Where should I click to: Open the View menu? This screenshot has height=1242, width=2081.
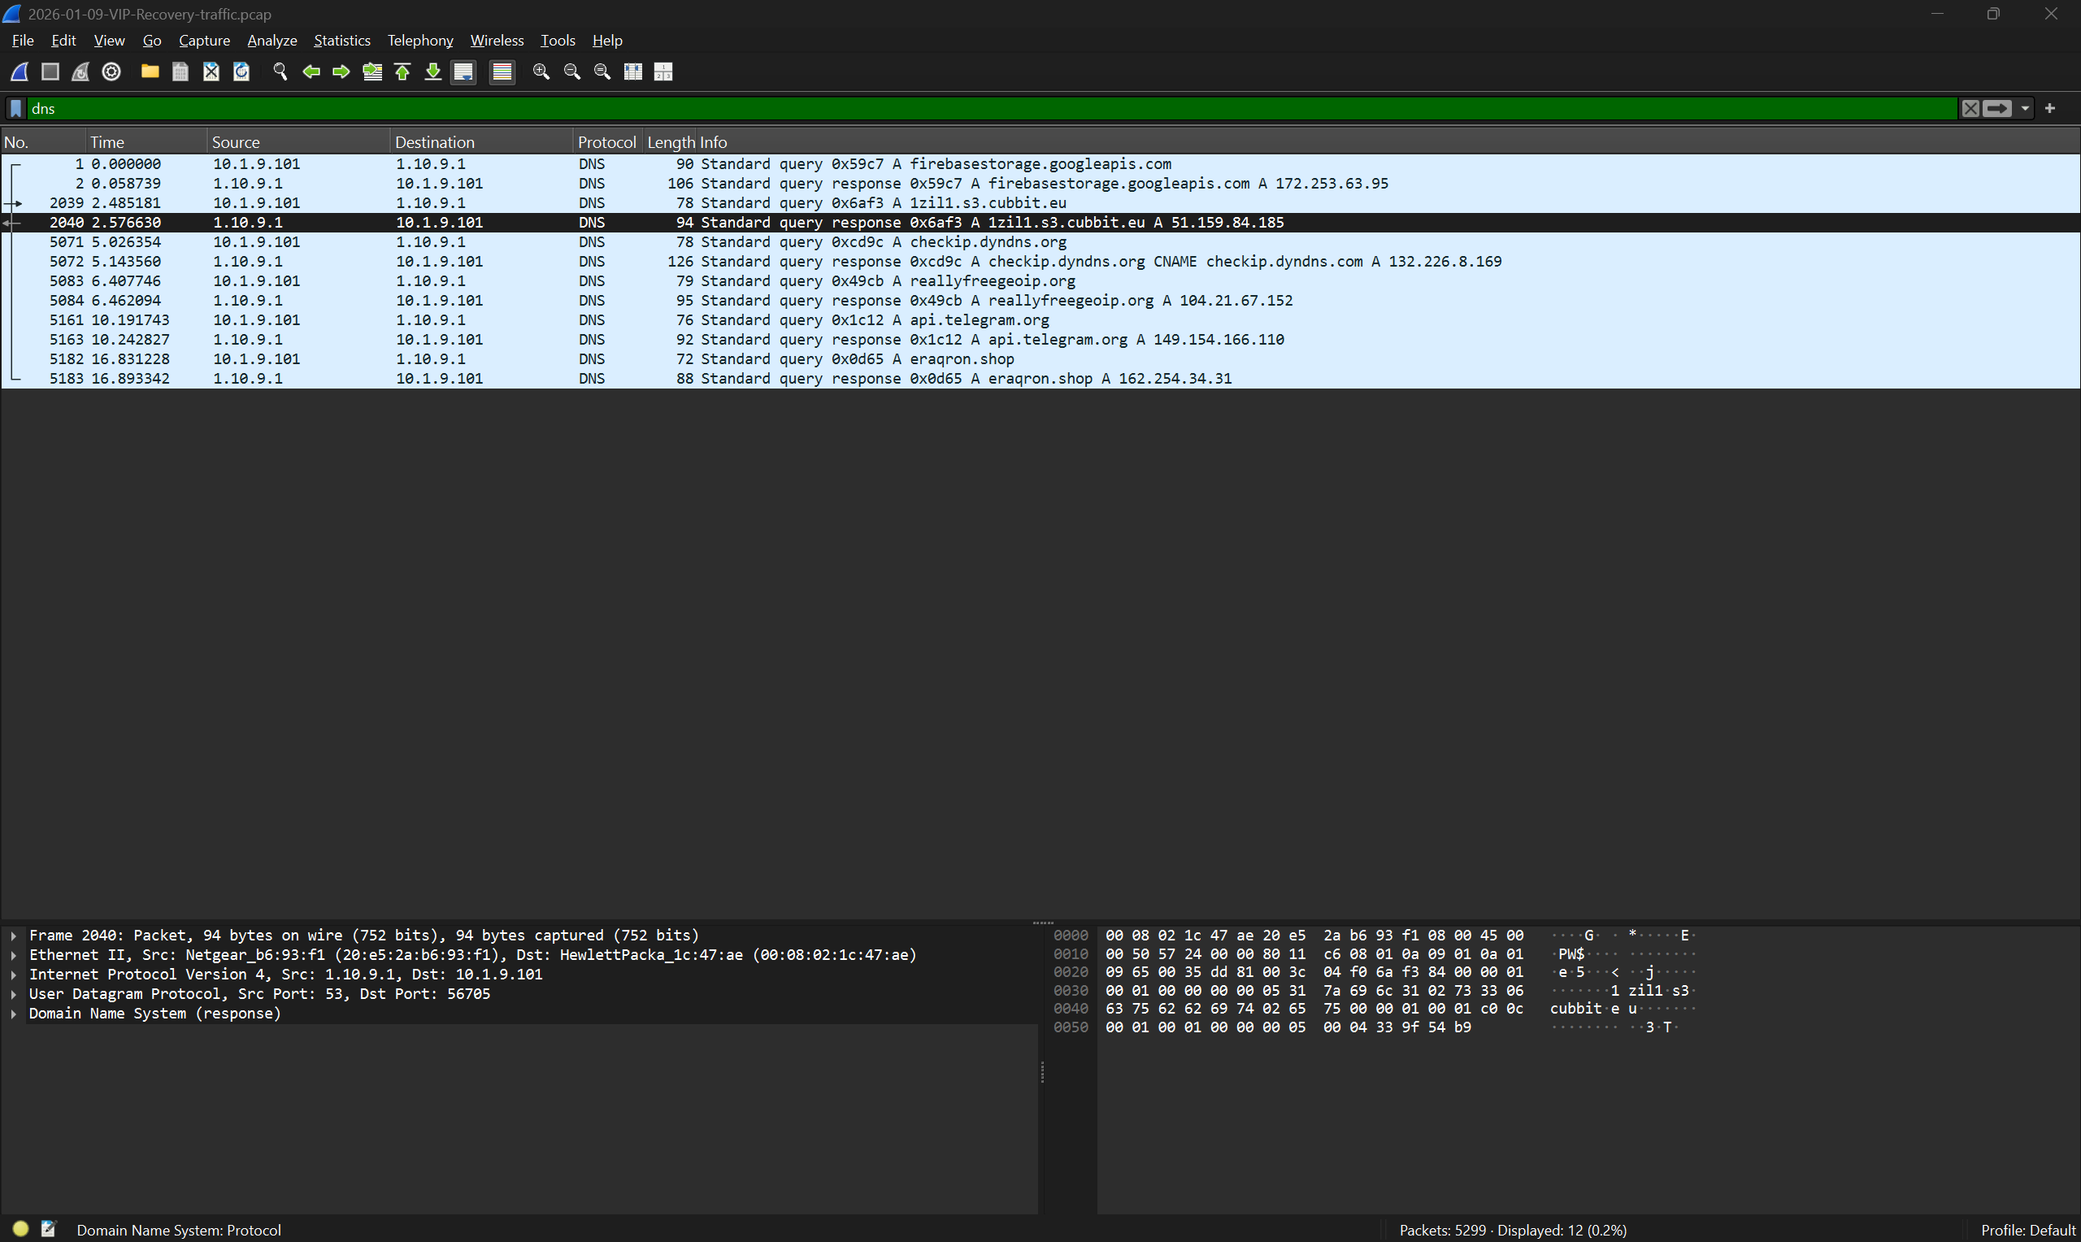tap(109, 40)
